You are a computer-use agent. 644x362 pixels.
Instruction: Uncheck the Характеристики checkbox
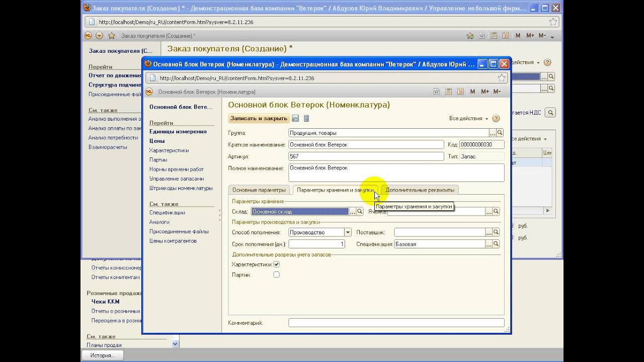[276, 264]
